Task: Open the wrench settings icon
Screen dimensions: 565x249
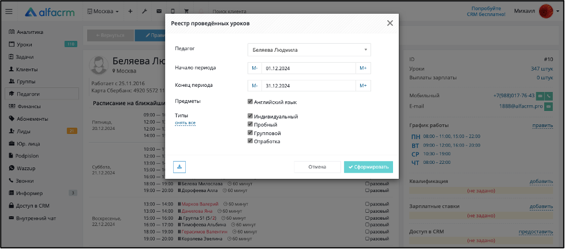Action: tap(144, 12)
